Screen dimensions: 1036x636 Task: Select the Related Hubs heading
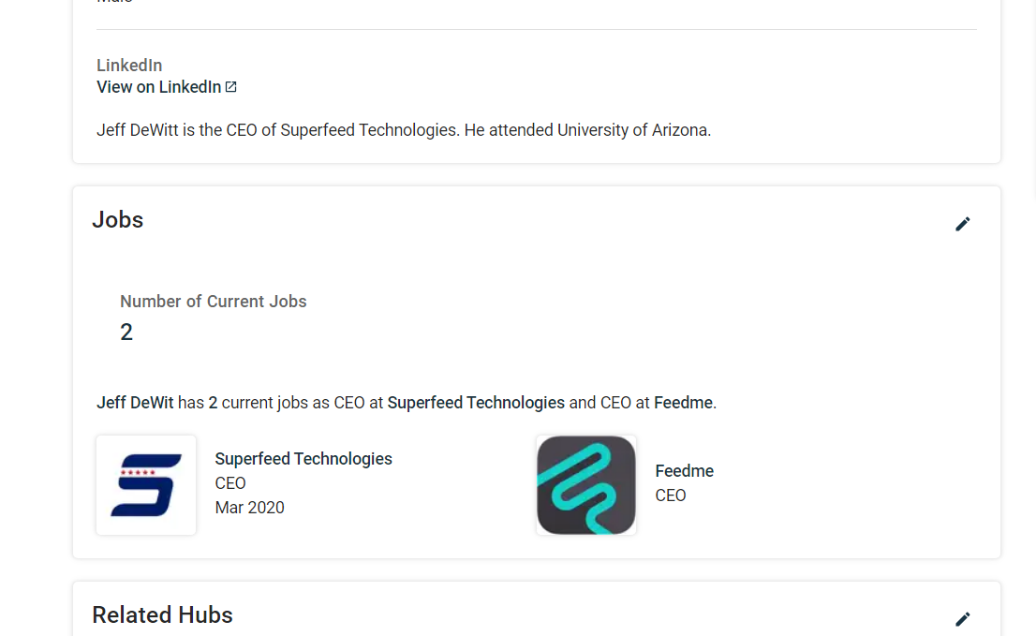pyautogui.click(x=163, y=614)
